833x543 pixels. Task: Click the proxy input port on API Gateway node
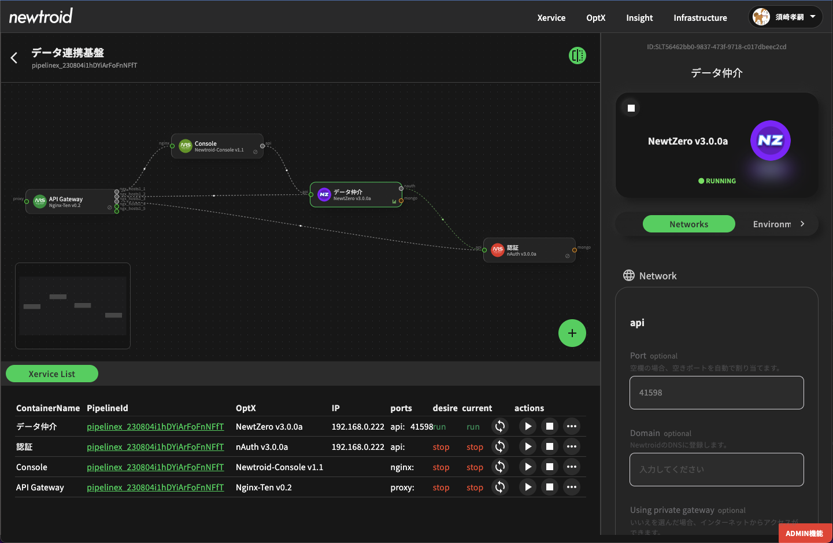[x=27, y=201]
